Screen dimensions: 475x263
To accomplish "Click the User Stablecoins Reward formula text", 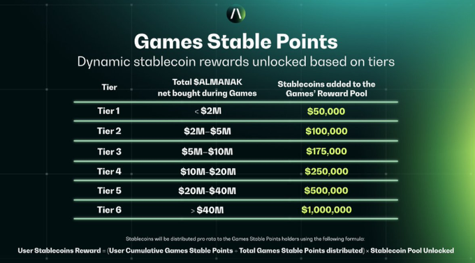I will point(235,250).
